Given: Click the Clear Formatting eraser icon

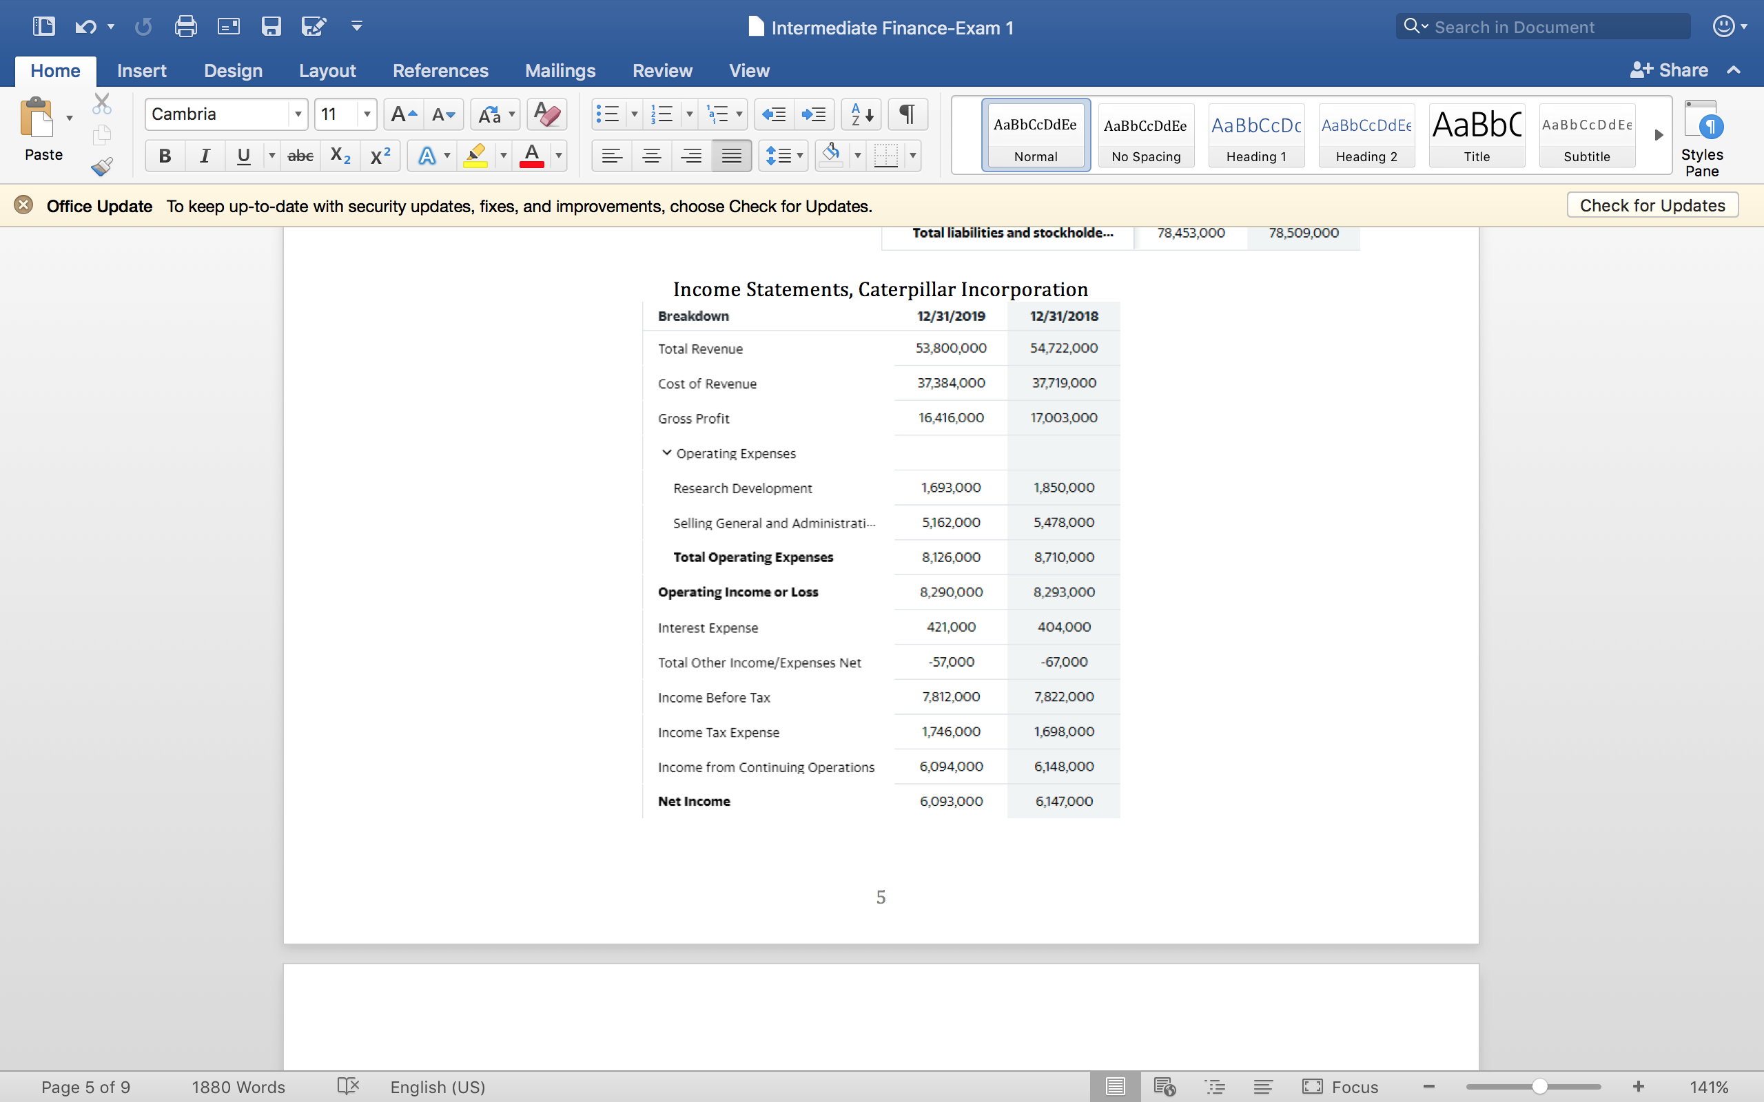Looking at the screenshot, I should click(x=546, y=114).
